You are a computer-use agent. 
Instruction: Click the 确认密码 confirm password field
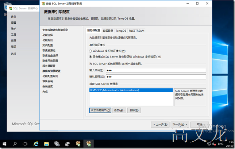click(156, 77)
